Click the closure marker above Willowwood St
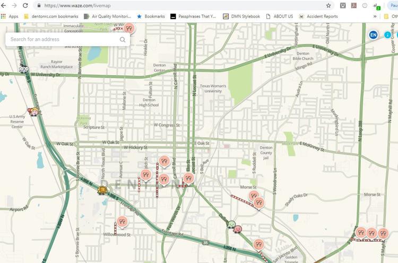Image resolution: width=398 pixels, height=263 pixels. point(122,222)
